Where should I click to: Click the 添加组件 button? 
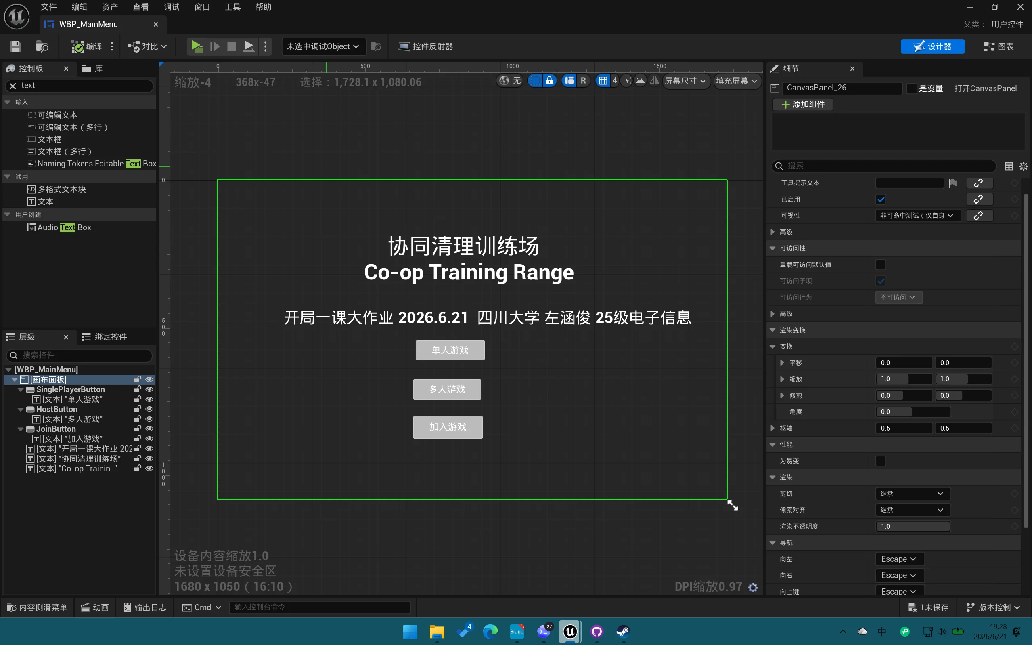click(803, 105)
